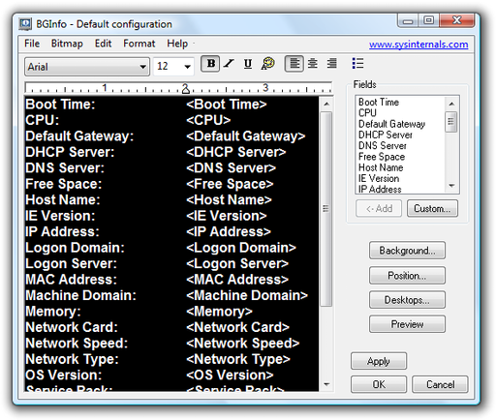Screen dimensions: 496x420
Task: Toggle bullet list icon
Action: (x=357, y=63)
